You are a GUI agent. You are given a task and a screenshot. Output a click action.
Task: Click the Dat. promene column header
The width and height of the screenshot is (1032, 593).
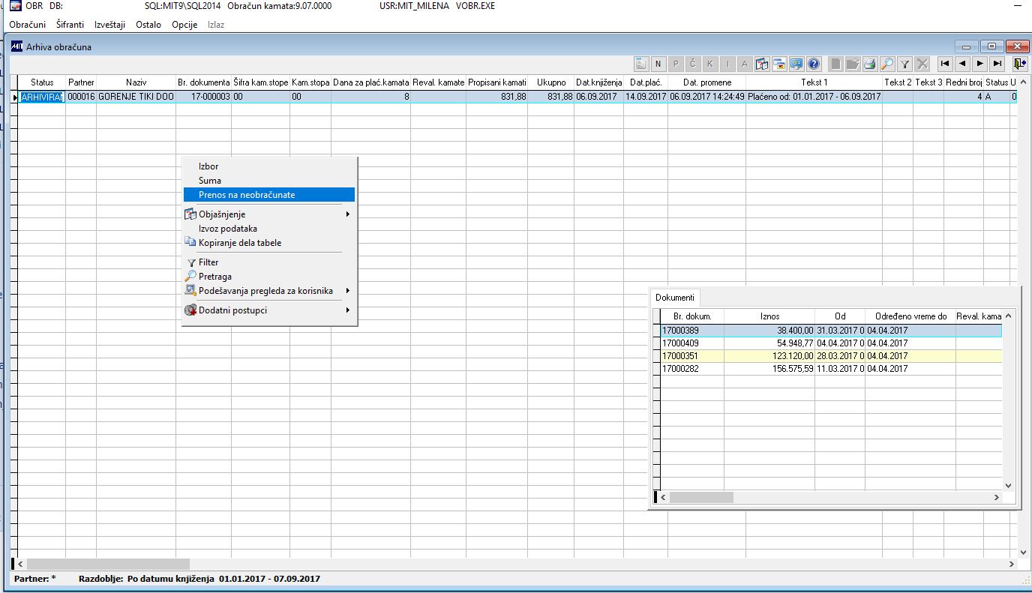click(x=706, y=82)
